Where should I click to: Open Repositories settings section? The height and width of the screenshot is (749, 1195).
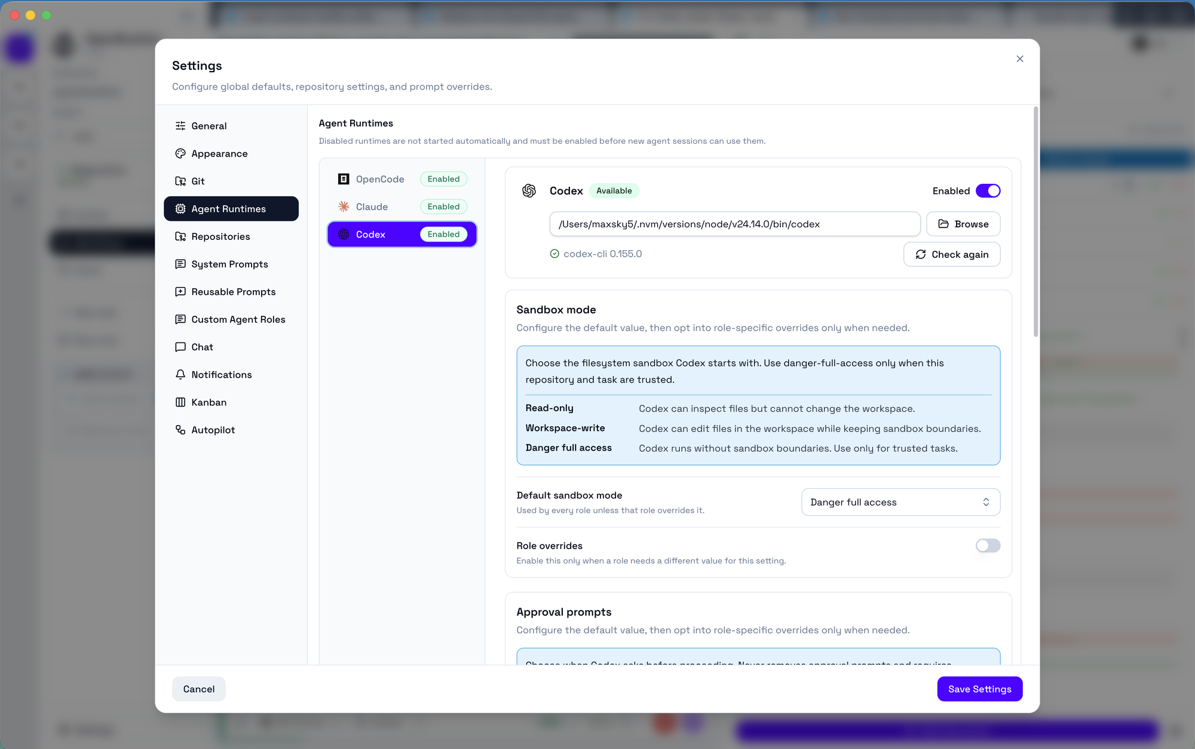coord(231,236)
